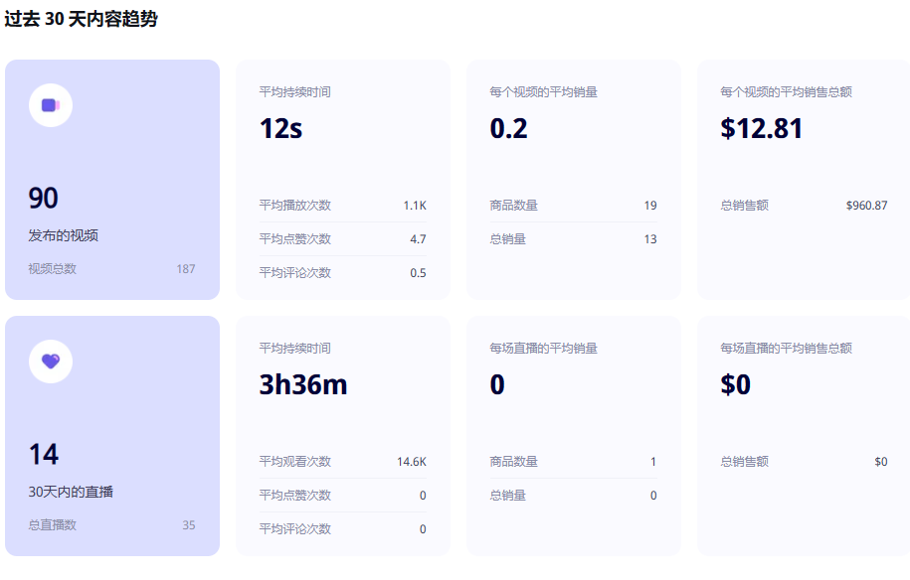Screen dimensions: 910x580
Task: Click the '每场直播的平均销售总额' metric title
Action: (x=786, y=348)
